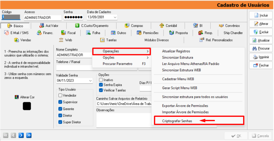Screen dimensions: 274x141
Task: Select Criptografar Senhas menu entry
Action: [177, 121]
